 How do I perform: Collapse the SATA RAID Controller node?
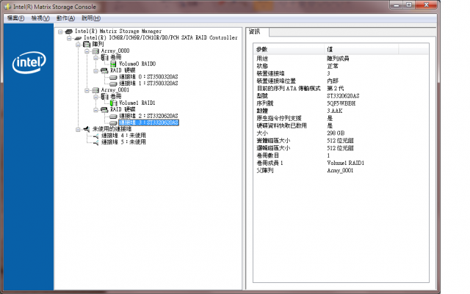coord(69,38)
